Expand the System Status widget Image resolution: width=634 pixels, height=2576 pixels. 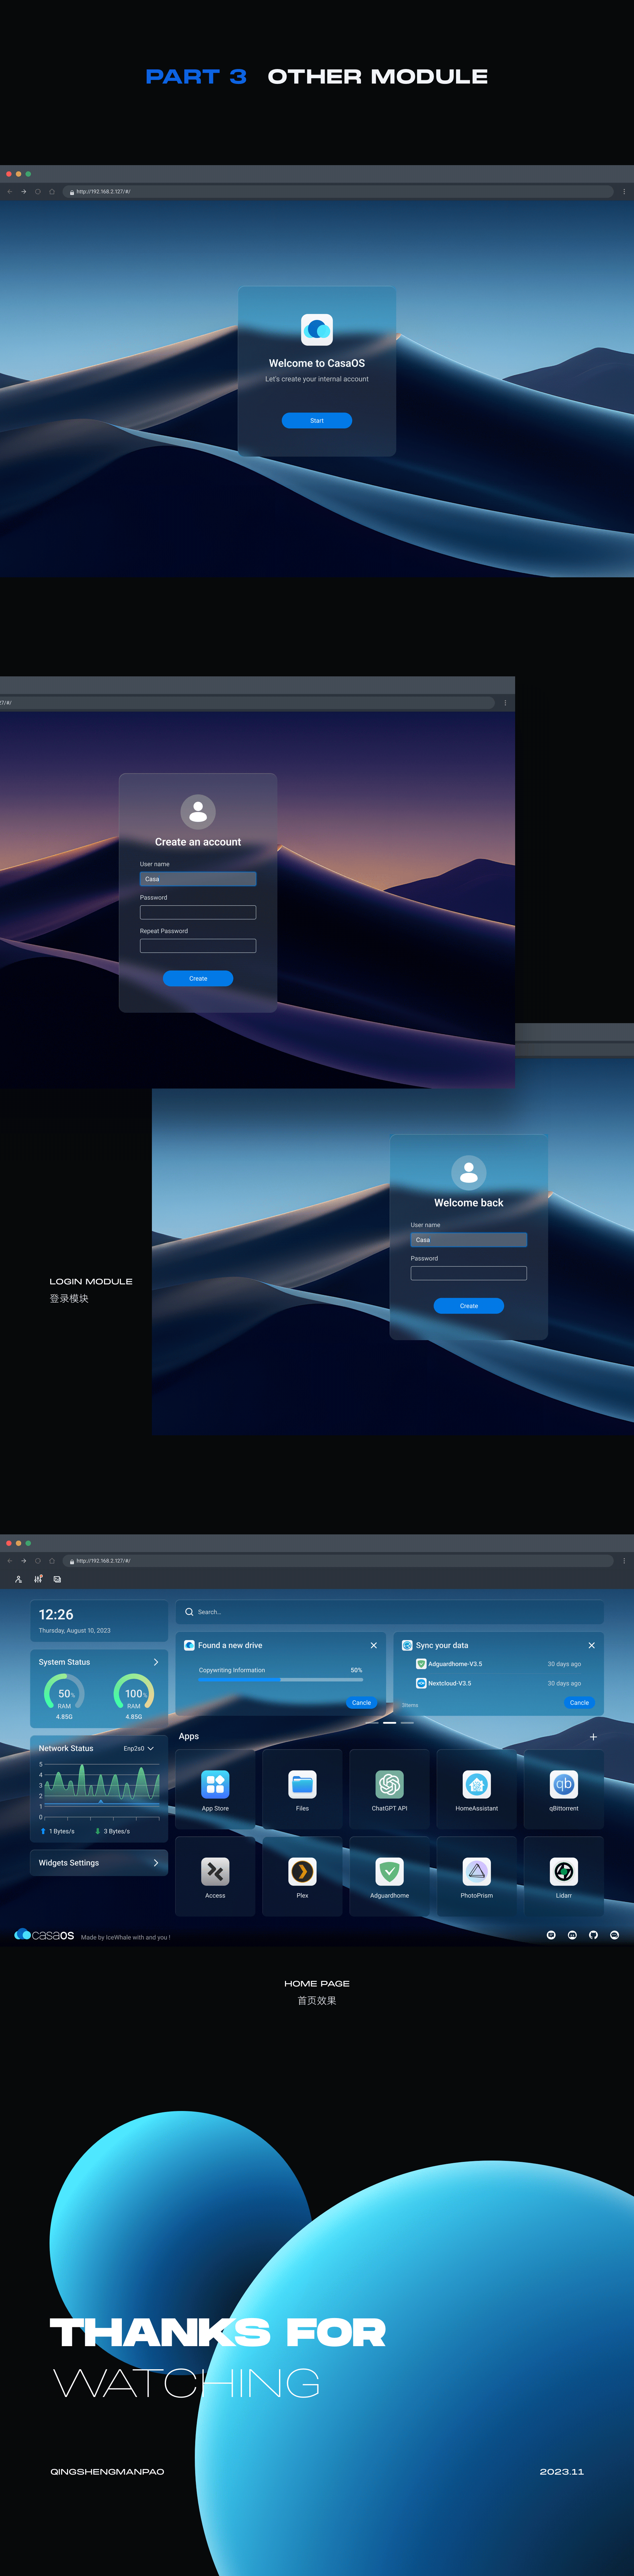point(156,1662)
